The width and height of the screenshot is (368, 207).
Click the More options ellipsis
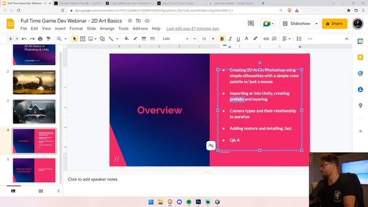tap(310, 39)
